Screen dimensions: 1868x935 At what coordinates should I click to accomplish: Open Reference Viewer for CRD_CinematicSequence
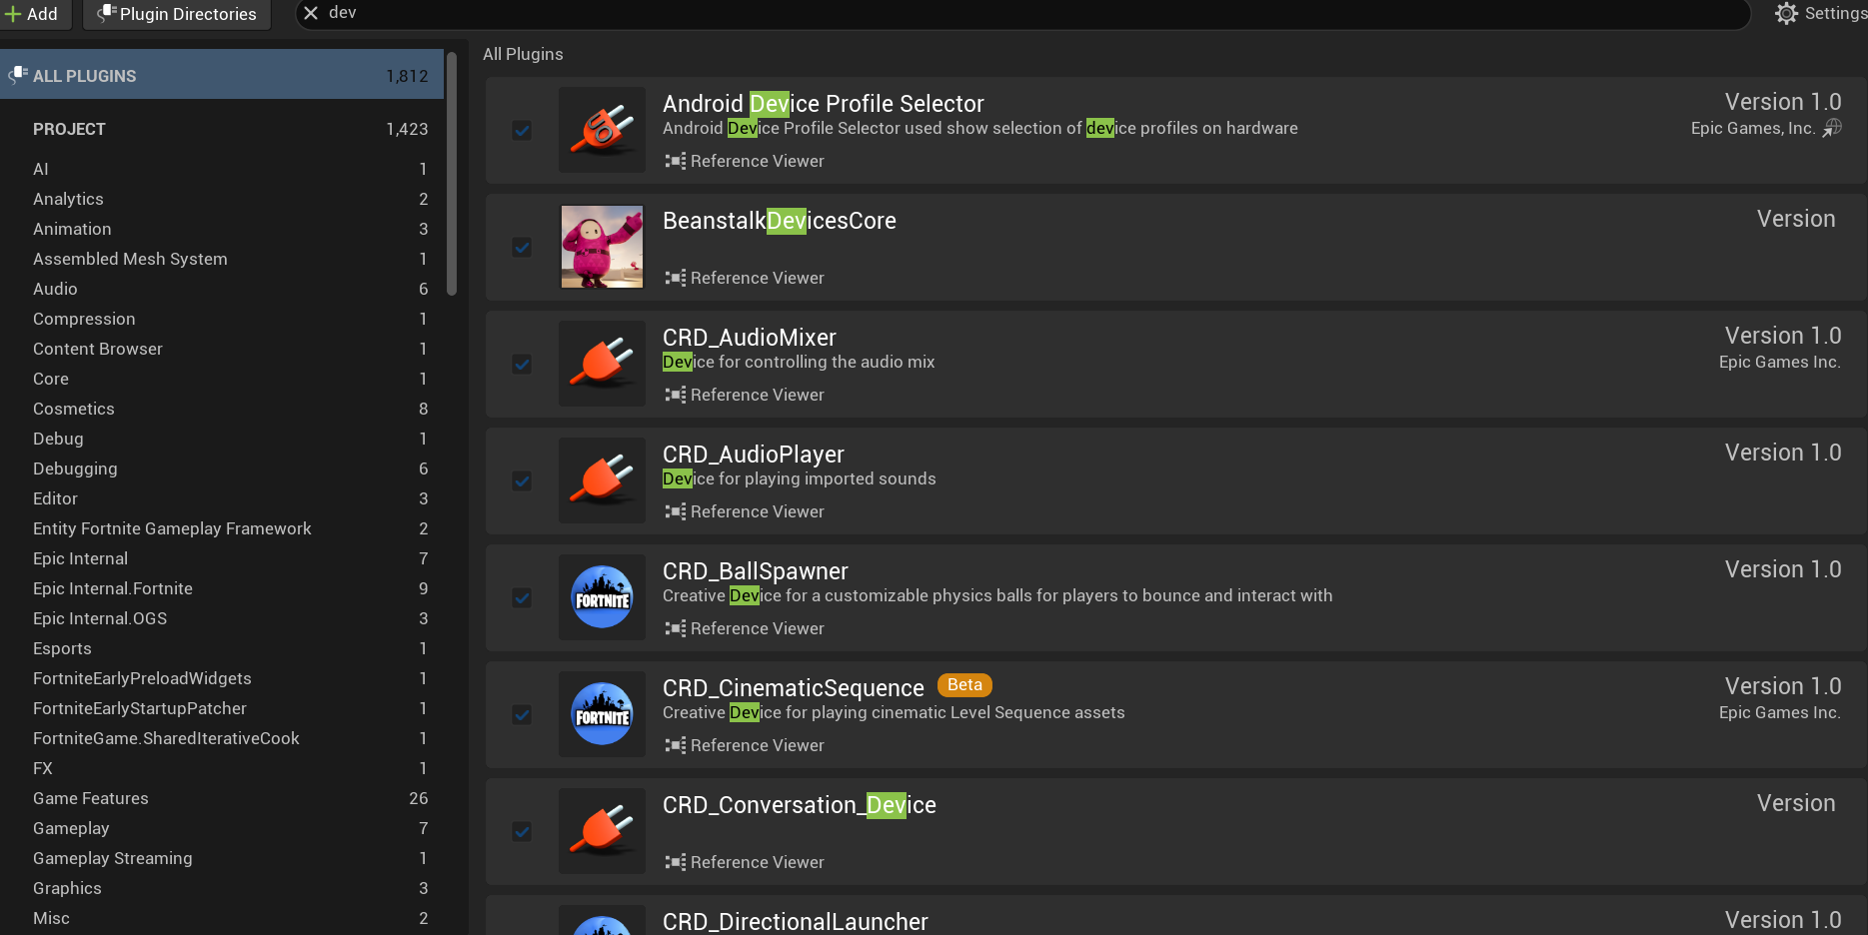click(745, 745)
